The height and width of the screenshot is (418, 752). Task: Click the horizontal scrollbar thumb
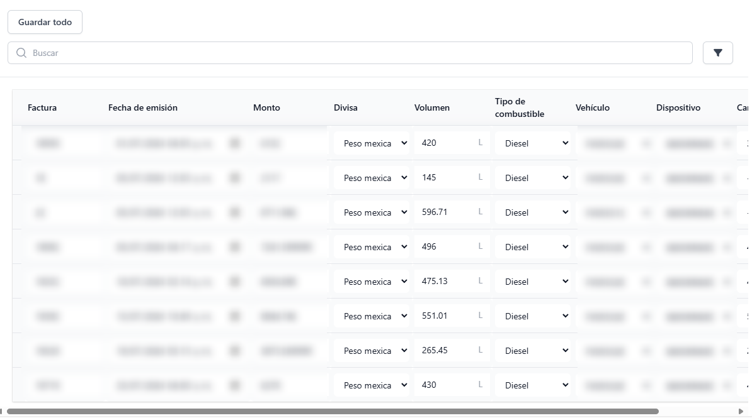(x=333, y=412)
